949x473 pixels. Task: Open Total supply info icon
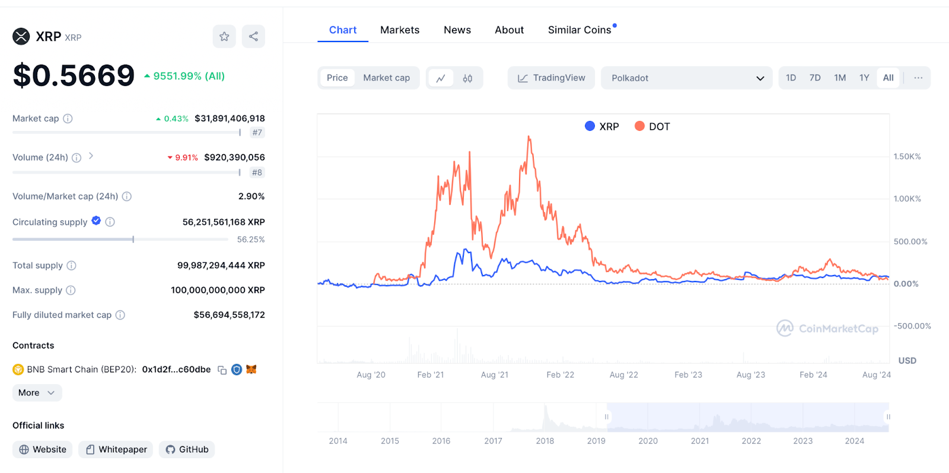[71, 266]
